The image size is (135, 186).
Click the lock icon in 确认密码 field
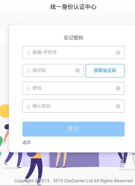click(29, 106)
